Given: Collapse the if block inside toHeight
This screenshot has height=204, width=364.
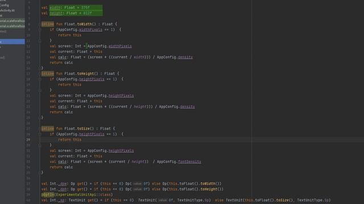Looking at the screenshot, I should click(40, 79).
